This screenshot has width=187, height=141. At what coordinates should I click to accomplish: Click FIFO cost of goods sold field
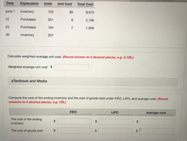(74, 131)
